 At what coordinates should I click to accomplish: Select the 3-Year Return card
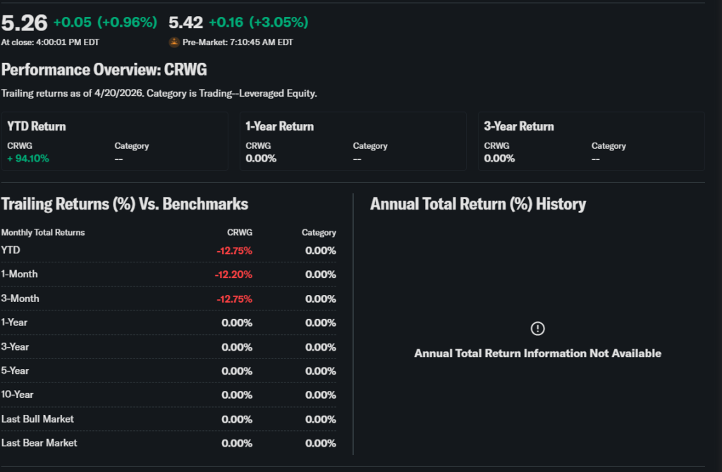[591, 141]
